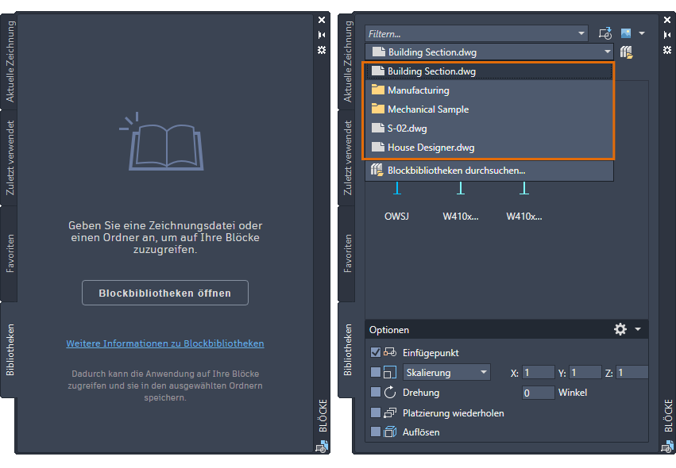The width and height of the screenshot is (676, 468).
Task: Uncheck the Einfügepunkt checkbox
Action: pos(376,353)
